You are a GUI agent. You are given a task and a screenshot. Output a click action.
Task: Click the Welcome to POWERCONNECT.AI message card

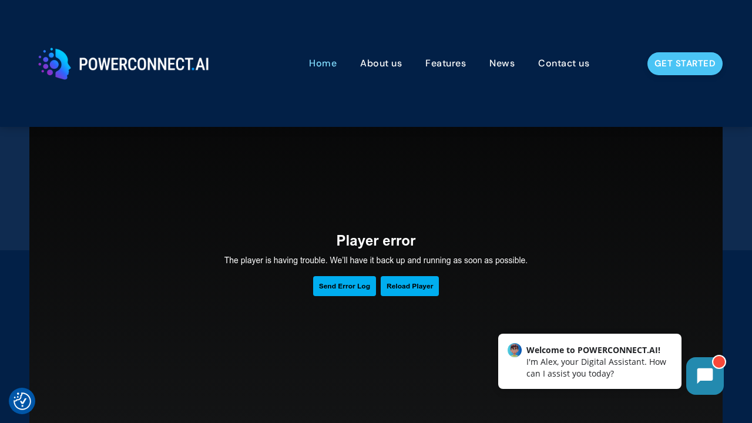(x=590, y=361)
